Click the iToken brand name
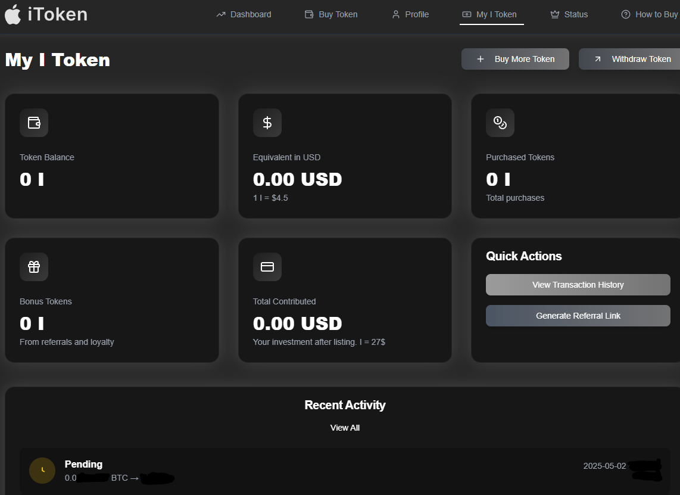The image size is (680, 495). click(x=58, y=14)
